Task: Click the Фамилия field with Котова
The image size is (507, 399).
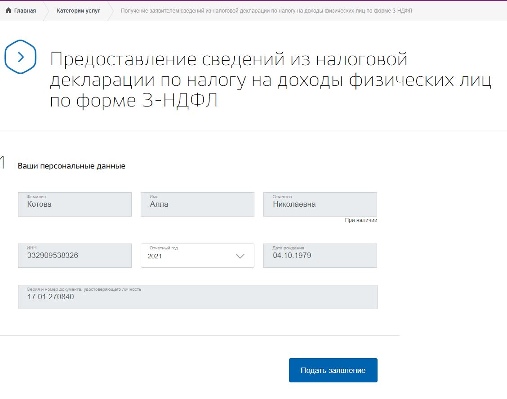Action: pyautogui.click(x=75, y=204)
